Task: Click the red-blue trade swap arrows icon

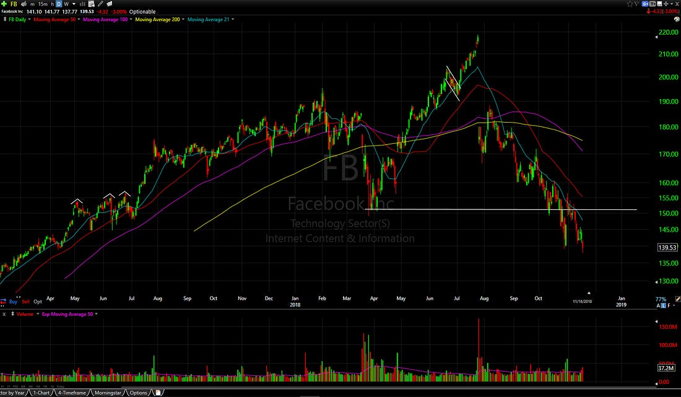Action: tap(4, 302)
